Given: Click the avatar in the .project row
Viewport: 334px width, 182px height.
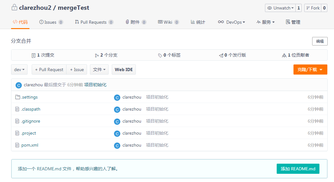Looking at the screenshot, I should pyautogui.click(x=117, y=134).
